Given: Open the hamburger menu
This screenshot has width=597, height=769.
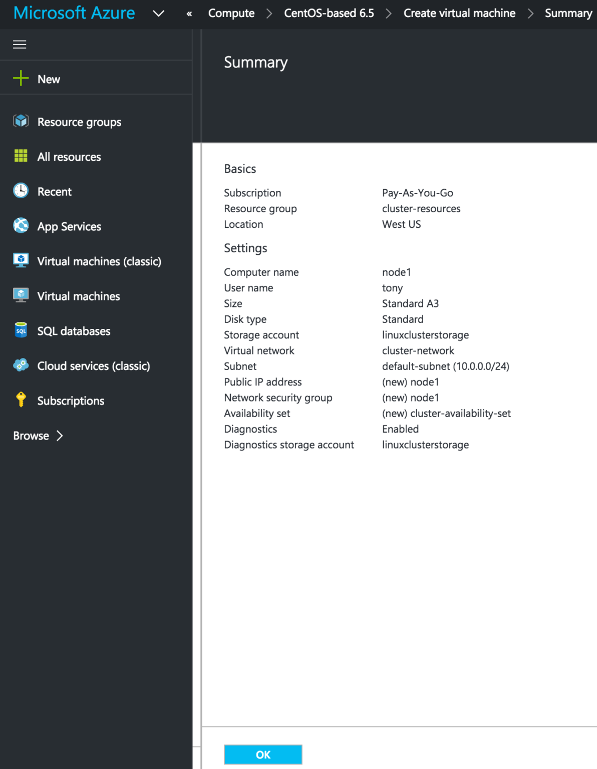Looking at the screenshot, I should (x=20, y=44).
